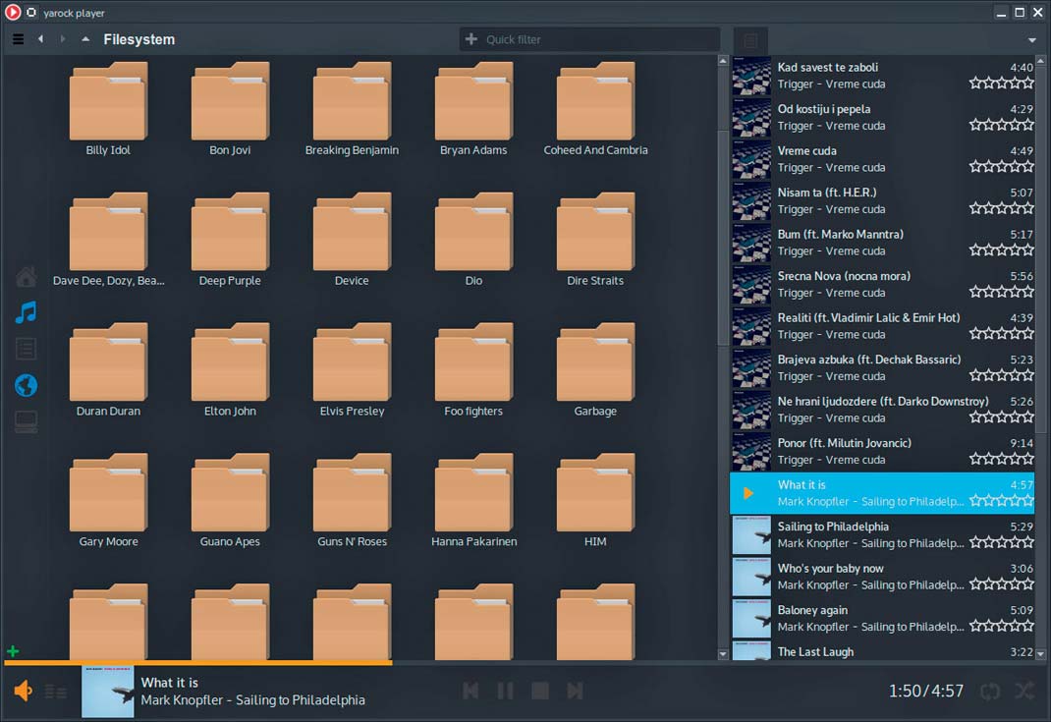Select track Nisam ta (ft. H.E.R.)
The height and width of the screenshot is (722, 1051).
point(882,200)
